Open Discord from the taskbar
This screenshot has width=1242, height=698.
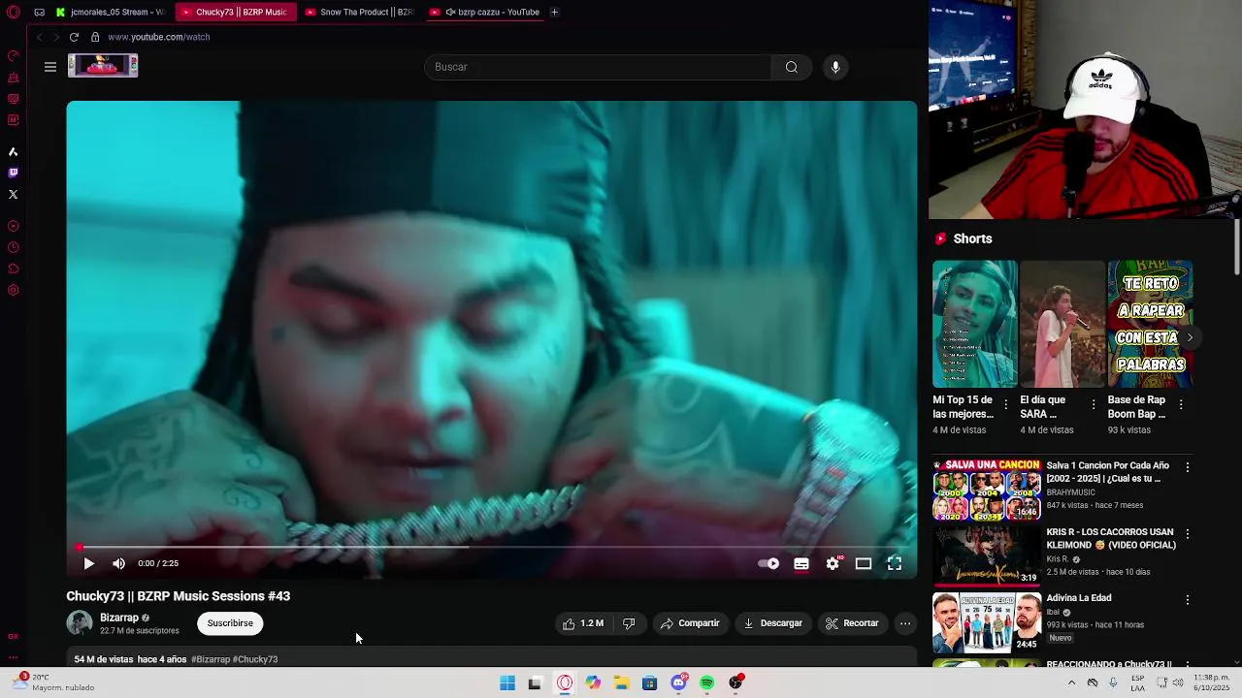click(678, 683)
